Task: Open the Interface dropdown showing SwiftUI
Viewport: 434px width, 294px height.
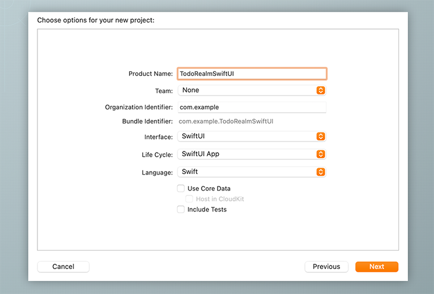Action: [x=247, y=137]
